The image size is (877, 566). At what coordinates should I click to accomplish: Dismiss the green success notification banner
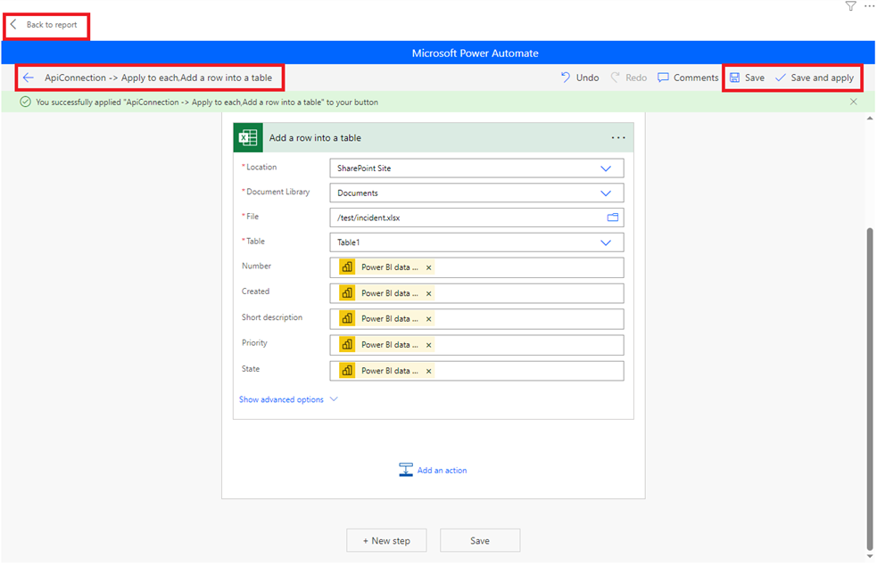pyautogui.click(x=854, y=103)
